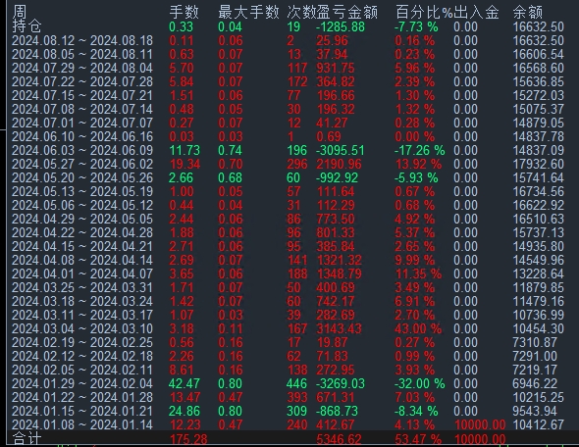Select week 2024.04.22 ~ 2024.04.28
The width and height of the screenshot is (579, 447).
point(82,232)
